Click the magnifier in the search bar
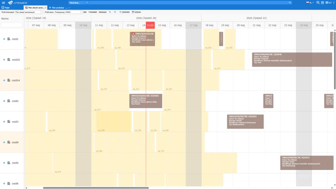The image size is (336, 189). tap(290, 3)
